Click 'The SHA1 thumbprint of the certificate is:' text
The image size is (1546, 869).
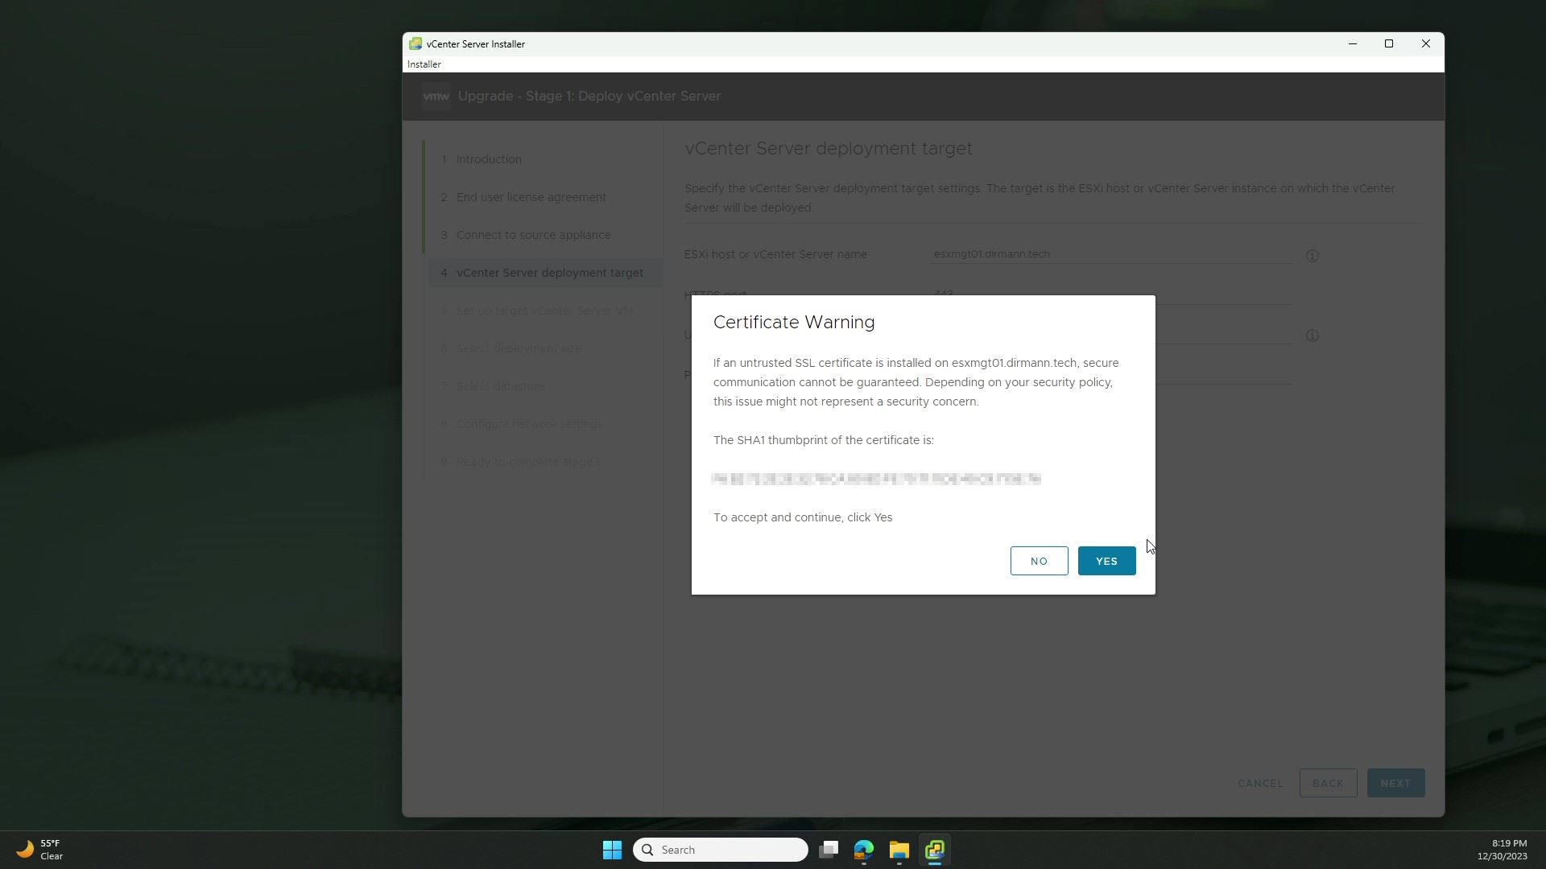(824, 440)
